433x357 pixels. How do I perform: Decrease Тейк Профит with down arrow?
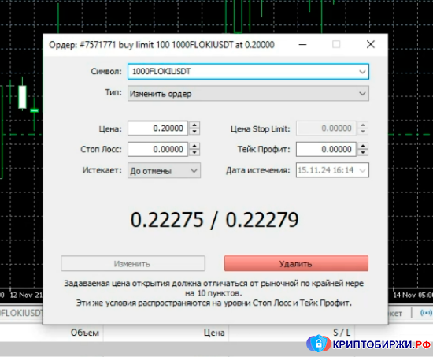[x=363, y=152]
